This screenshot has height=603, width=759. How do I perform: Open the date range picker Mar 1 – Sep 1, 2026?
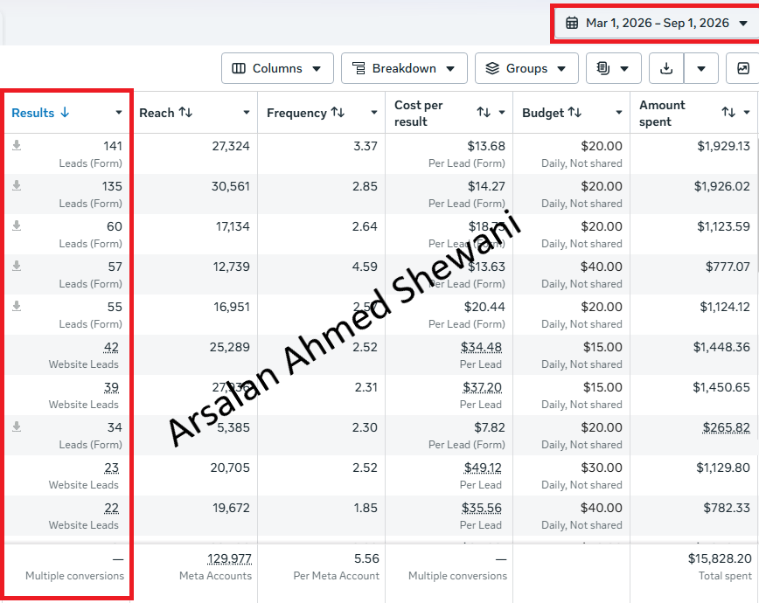(x=657, y=24)
